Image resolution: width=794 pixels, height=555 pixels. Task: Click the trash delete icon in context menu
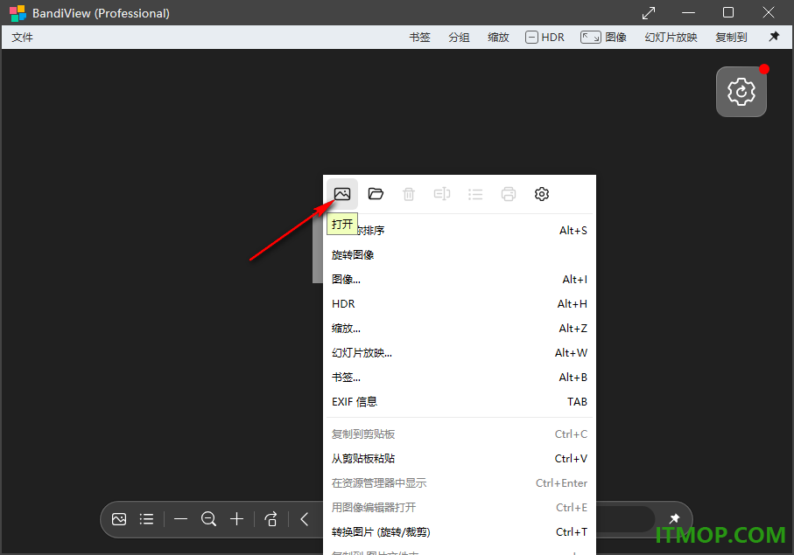point(409,194)
